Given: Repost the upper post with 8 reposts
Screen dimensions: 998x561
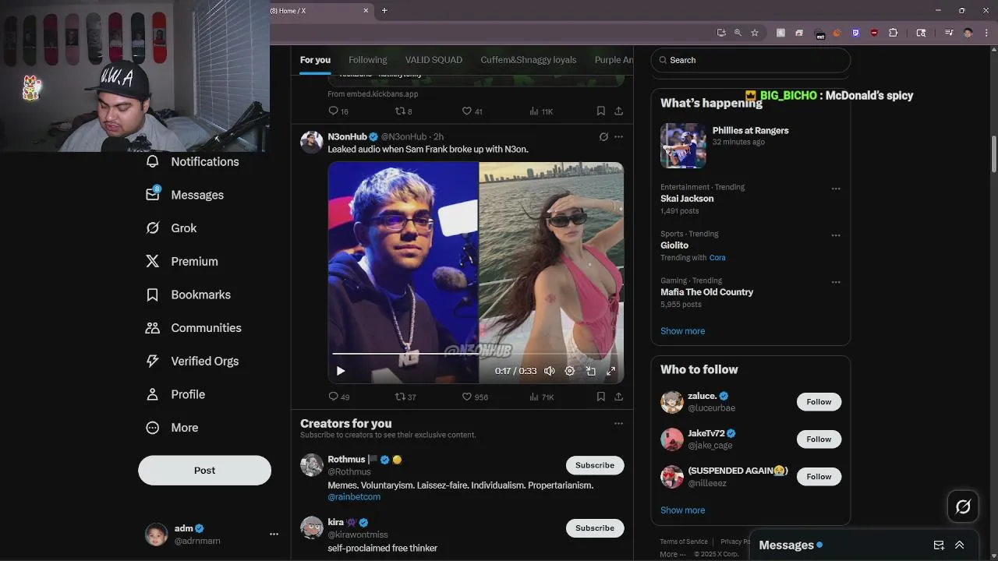Looking at the screenshot, I should (403, 111).
